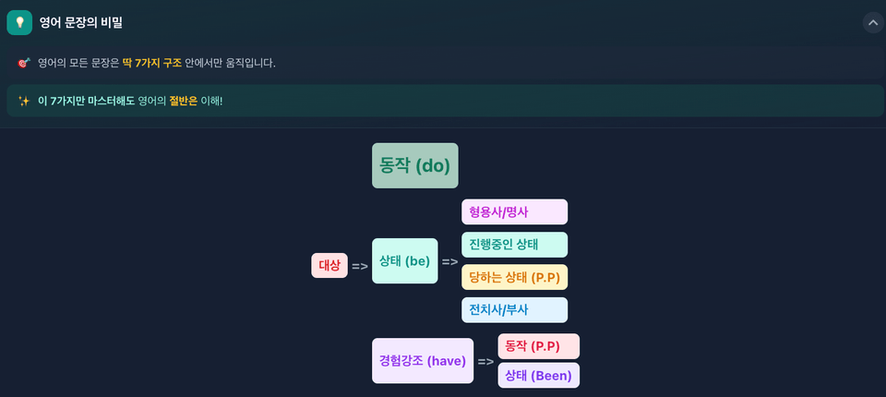Select the 대상 red block

click(x=329, y=265)
